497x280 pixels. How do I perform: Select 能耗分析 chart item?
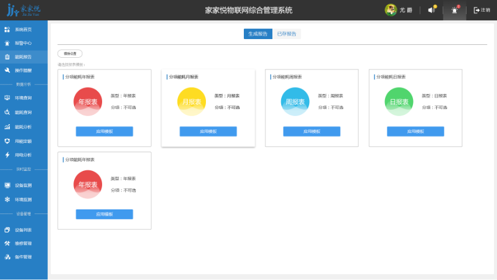coord(23,127)
